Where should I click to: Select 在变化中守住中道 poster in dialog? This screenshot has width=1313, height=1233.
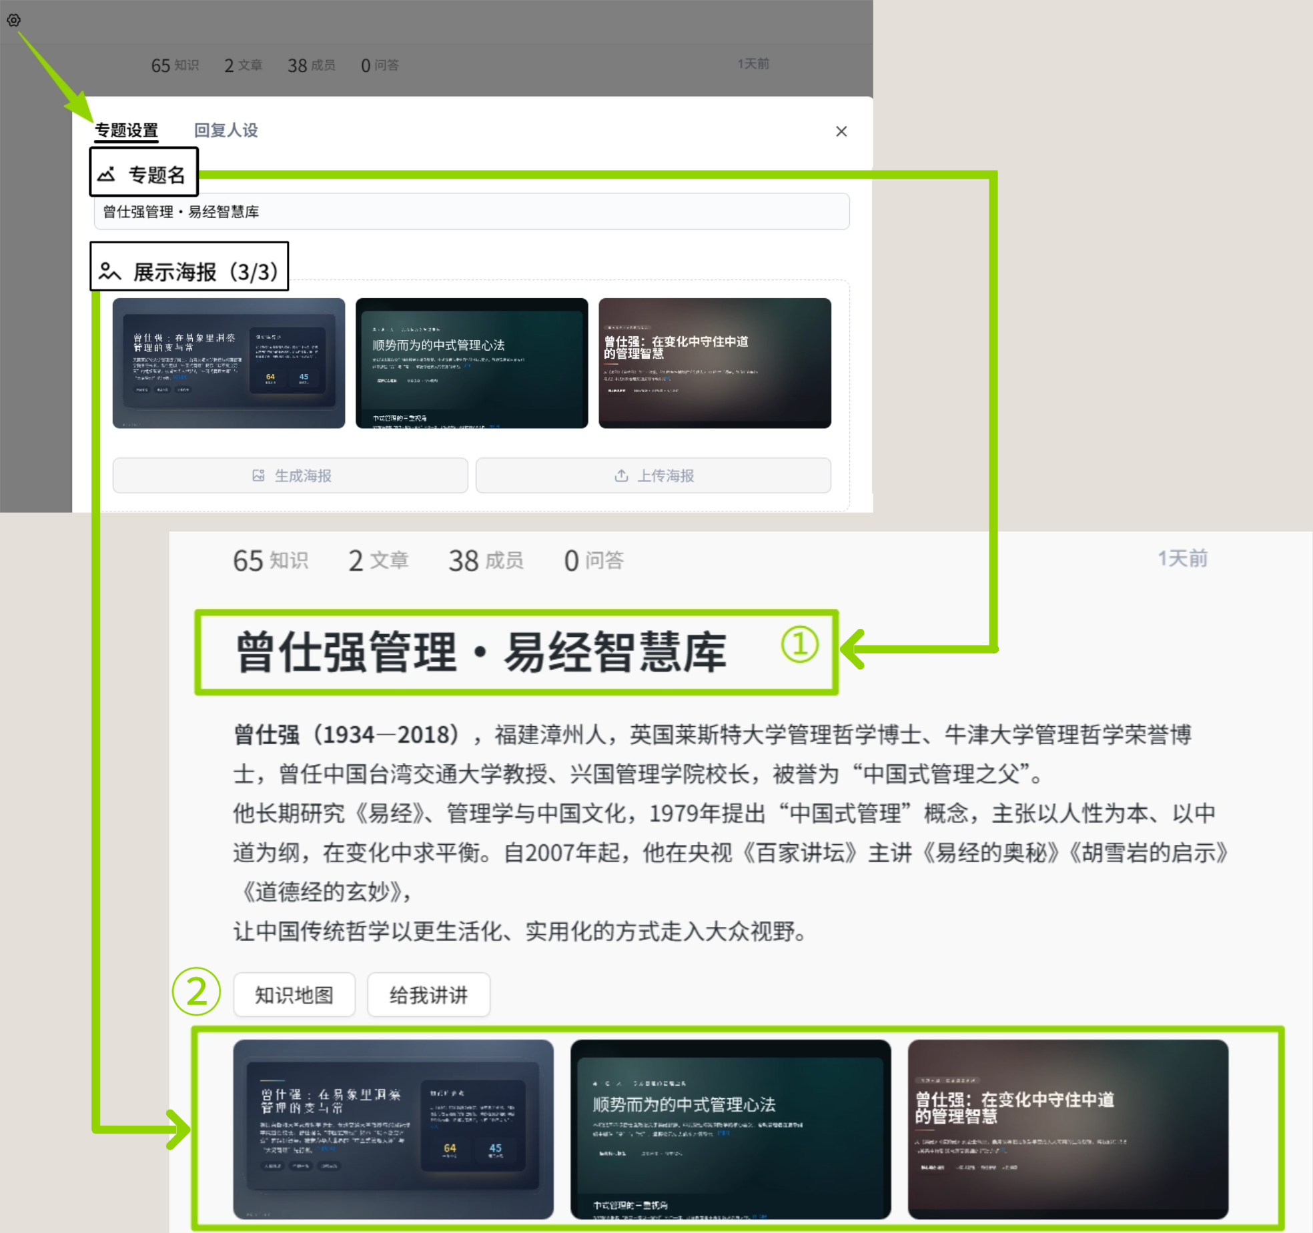point(715,363)
